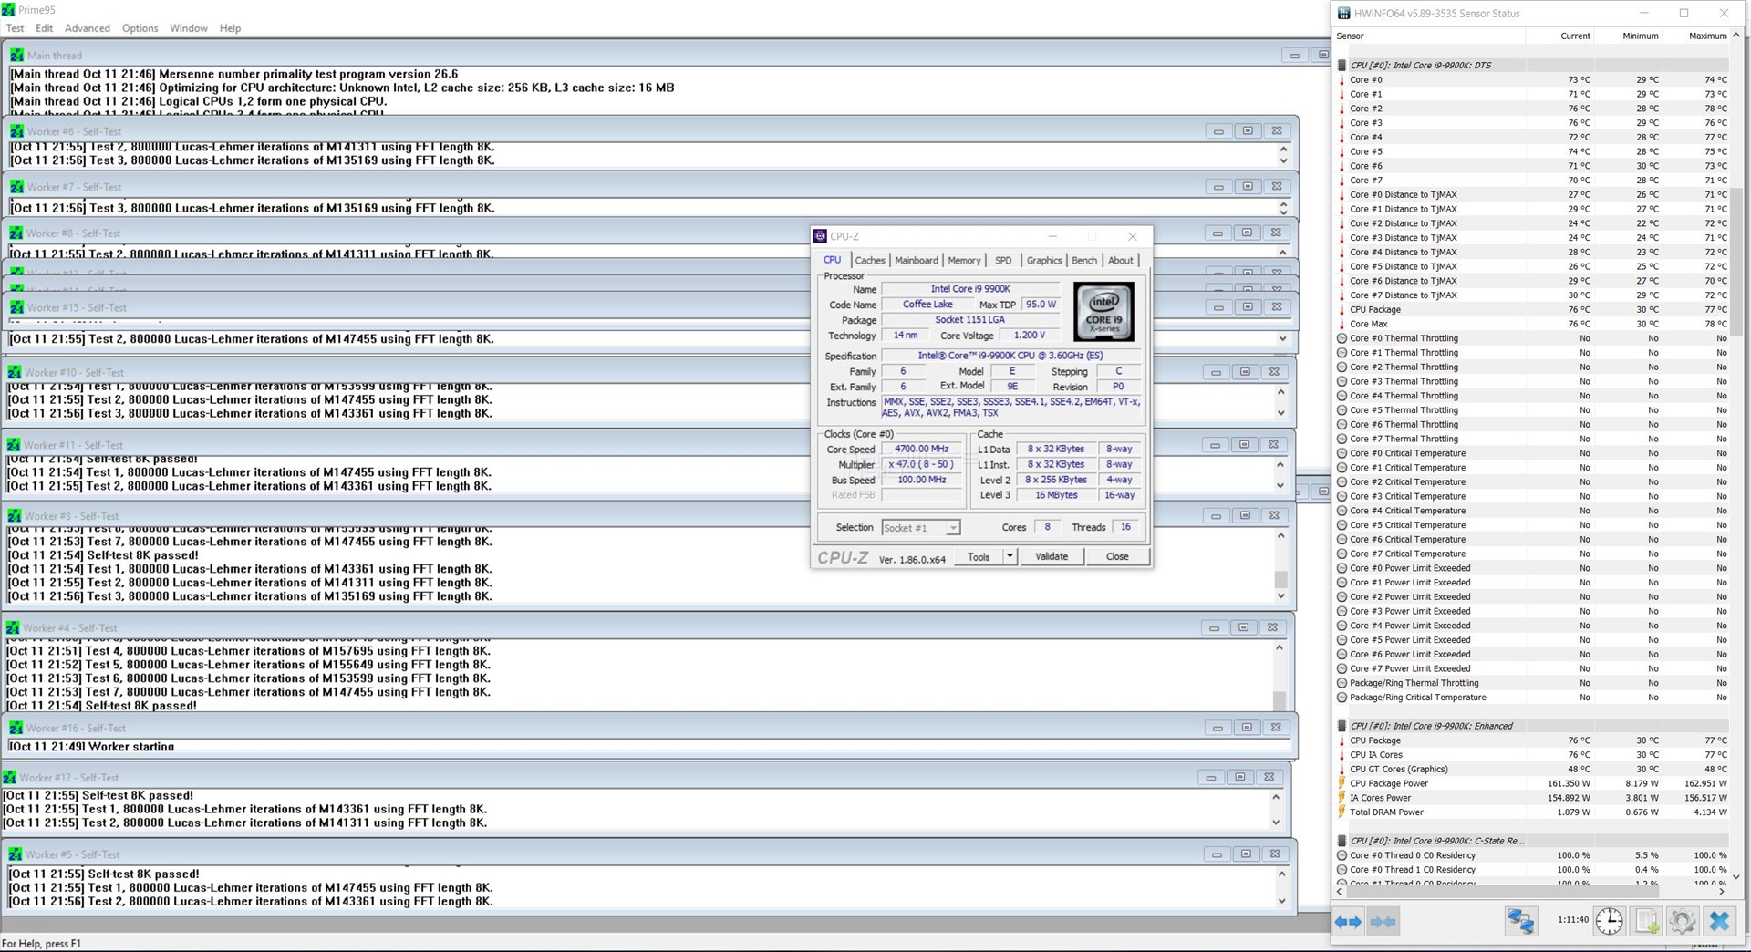Click the Worker #7 window icon
The width and height of the screenshot is (1751, 952).
click(16, 187)
